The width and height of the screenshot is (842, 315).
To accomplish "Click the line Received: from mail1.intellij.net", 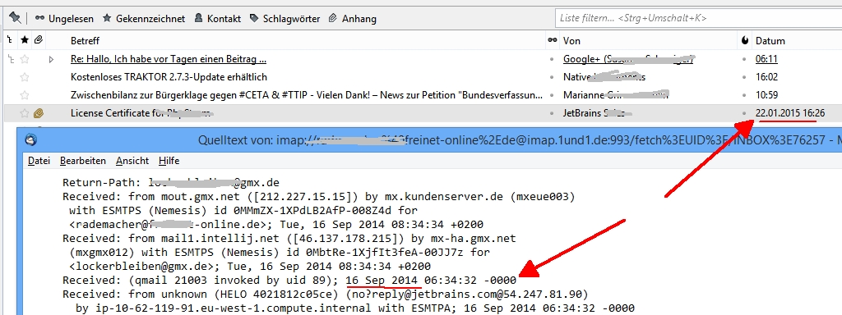I will click(289, 239).
